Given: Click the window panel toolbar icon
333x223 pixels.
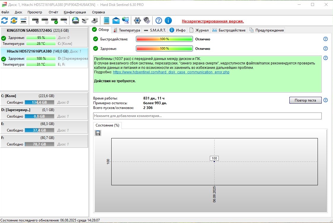Looking at the screenshot, I should click(23, 20).
